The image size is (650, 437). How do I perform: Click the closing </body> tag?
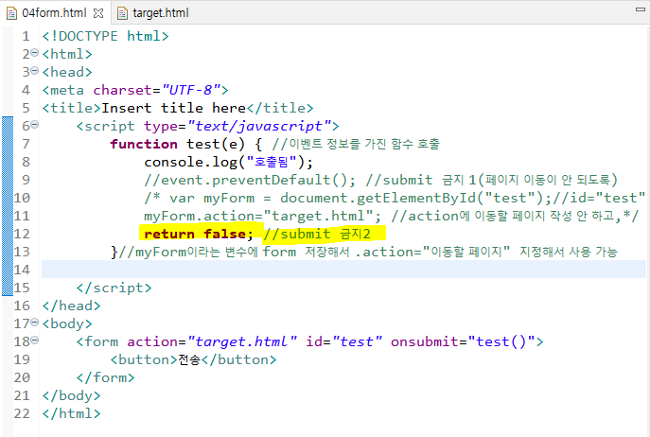[71, 395]
